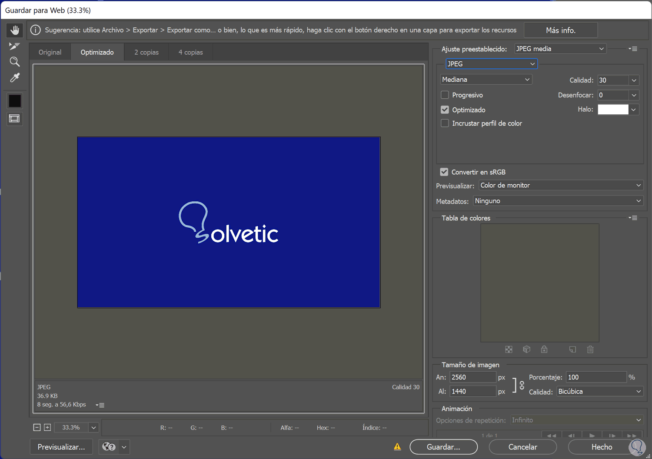This screenshot has height=459, width=652.
Task: Select the Zoom tool
Action: [15, 62]
